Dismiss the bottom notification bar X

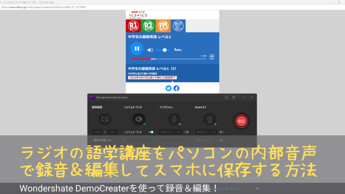(x=257, y=189)
